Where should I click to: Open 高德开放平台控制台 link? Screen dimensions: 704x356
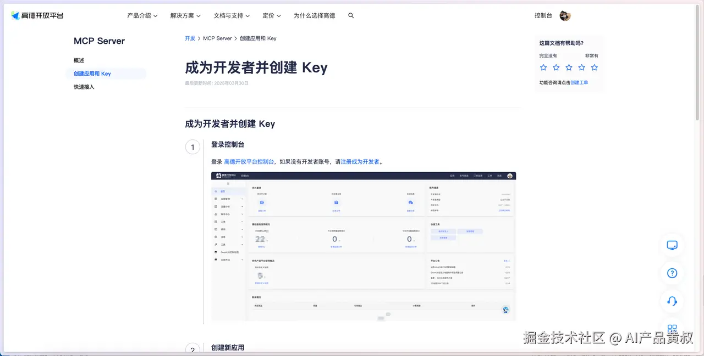coord(249,162)
